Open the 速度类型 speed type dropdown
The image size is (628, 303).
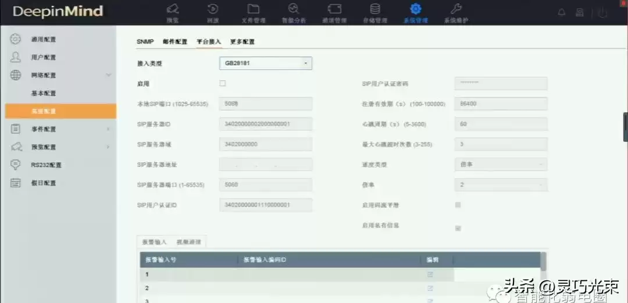501,165
